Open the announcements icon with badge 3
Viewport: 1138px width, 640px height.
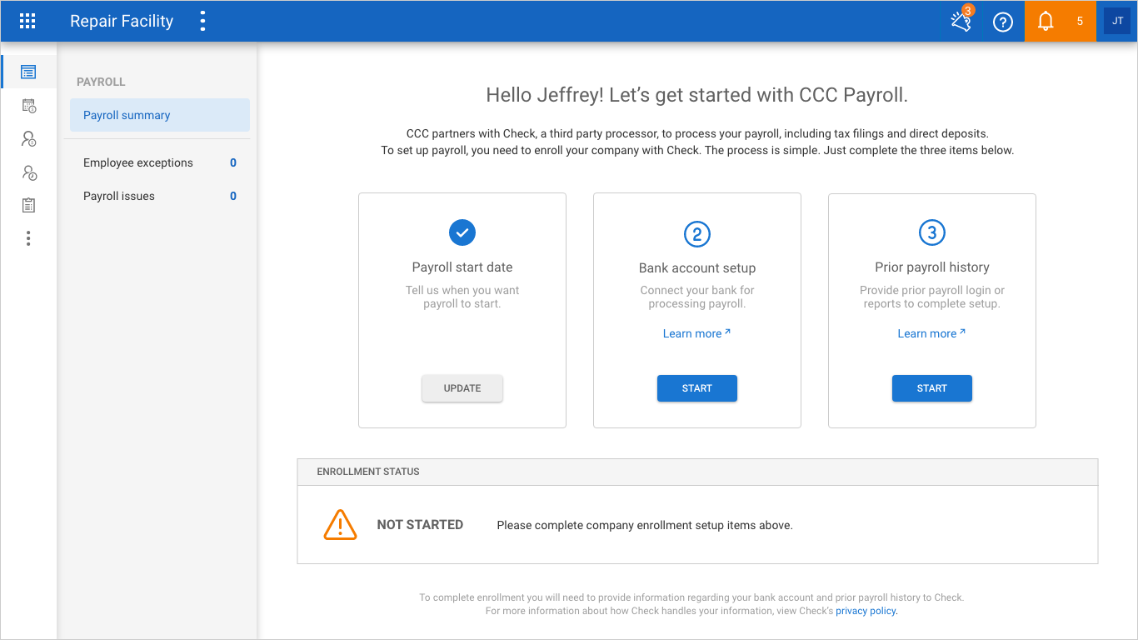click(x=961, y=21)
